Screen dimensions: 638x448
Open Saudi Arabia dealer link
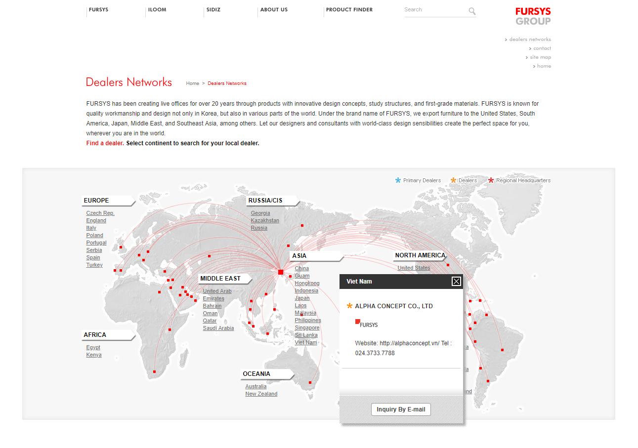(218, 328)
